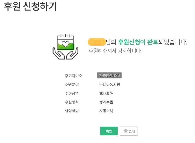Image resolution: width=195 pixels, height=143 pixels.
Task: Click the 후원해주셔서 감사합니다 message
Action: [x=115, y=51]
